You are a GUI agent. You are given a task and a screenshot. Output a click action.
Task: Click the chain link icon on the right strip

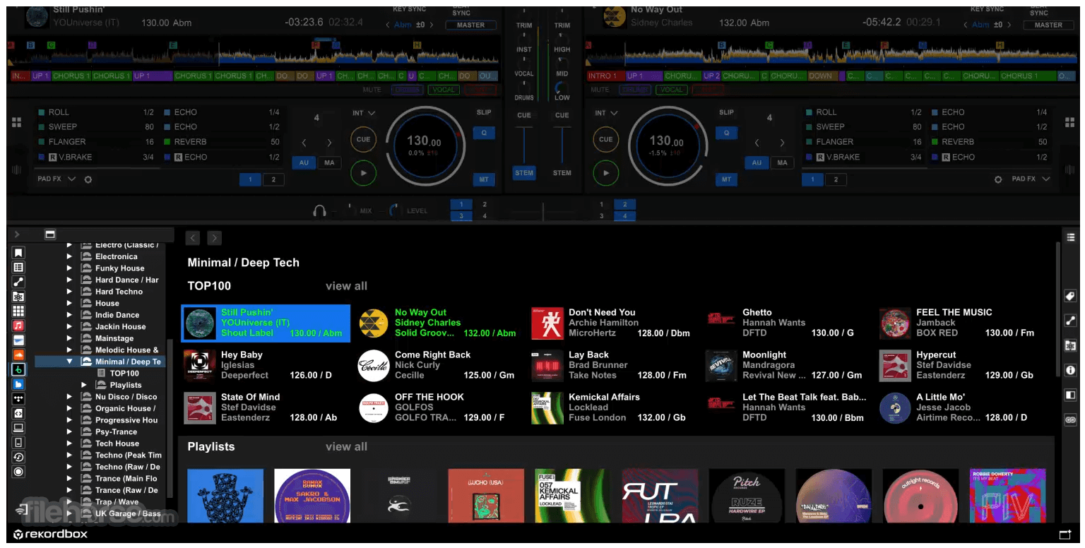point(1070,419)
